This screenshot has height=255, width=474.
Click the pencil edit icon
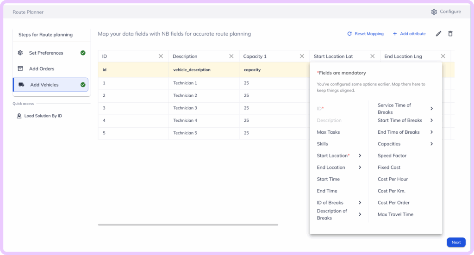438,34
